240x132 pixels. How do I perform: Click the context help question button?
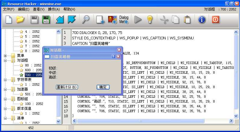(113, 57)
